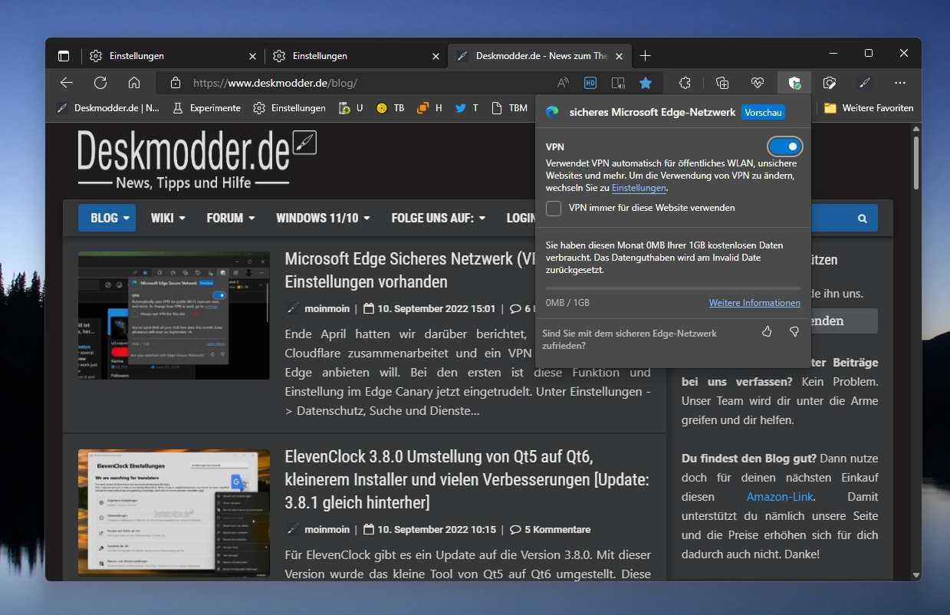This screenshot has height=615, width=950.
Task: Open Einstellungen in favorites bar
Action: (x=290, y=108)
